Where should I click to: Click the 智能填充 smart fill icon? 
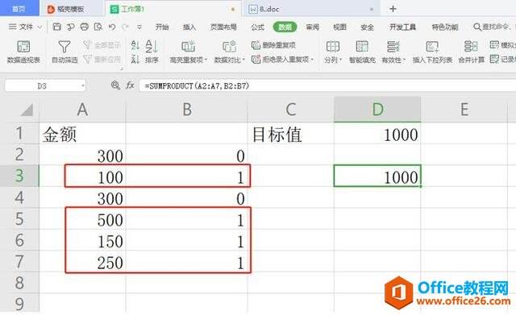tap(362, 47)
